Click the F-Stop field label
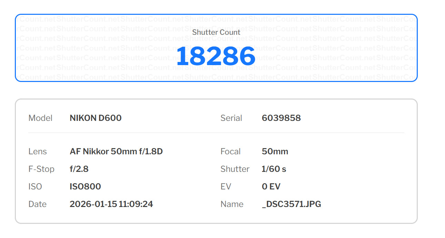 [x=41, y=169]
